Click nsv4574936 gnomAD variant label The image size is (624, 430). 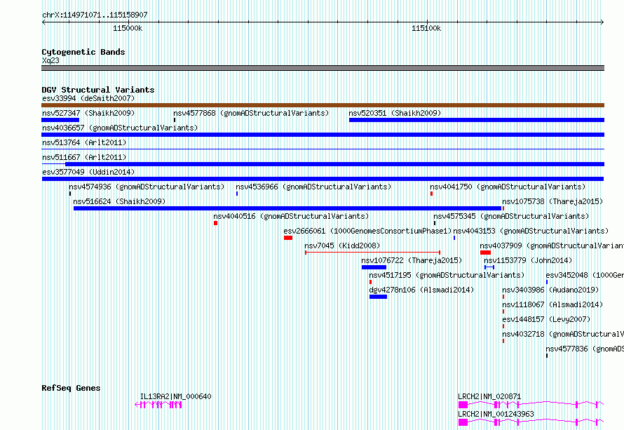[x=147, y=187]
